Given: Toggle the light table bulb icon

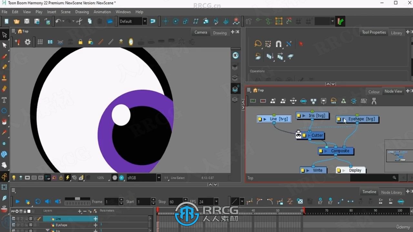Looking at the screenshot, I should point(14,178).
